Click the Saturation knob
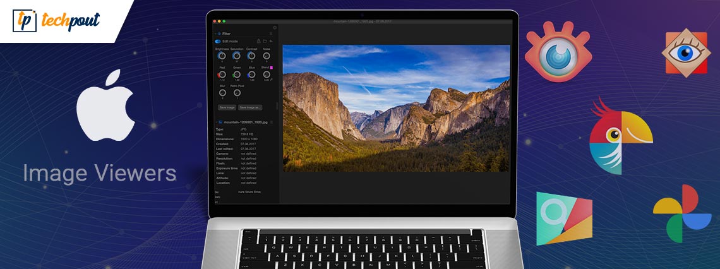 (237, 56)
